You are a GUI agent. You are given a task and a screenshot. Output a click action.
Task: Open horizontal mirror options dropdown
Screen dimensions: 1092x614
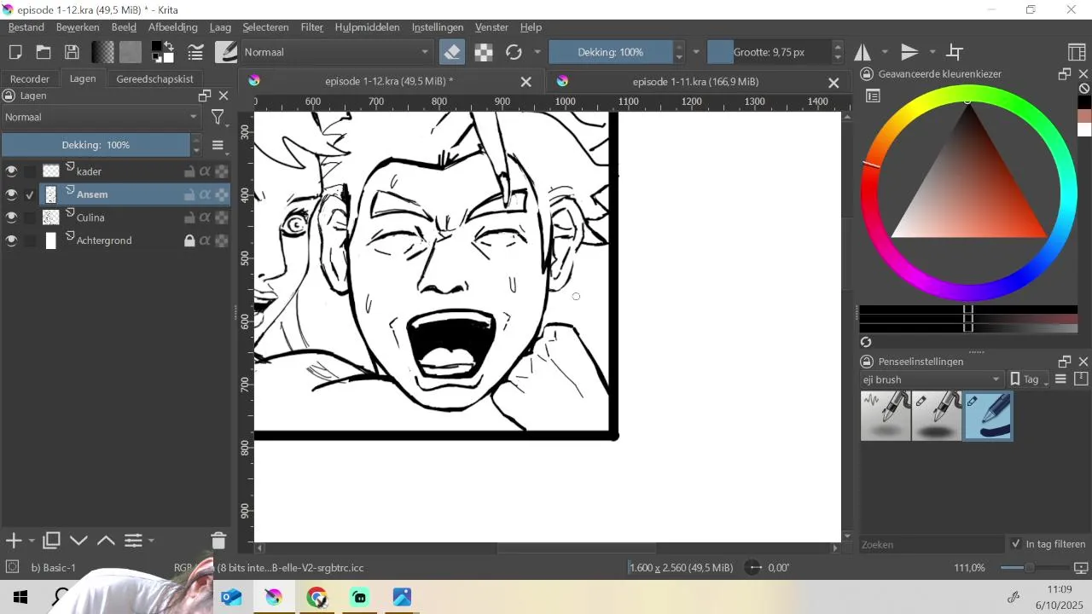point(886,52)
